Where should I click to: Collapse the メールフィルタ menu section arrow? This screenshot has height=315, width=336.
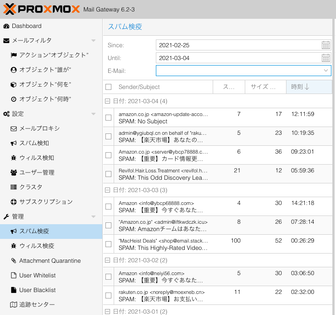(x=94, y=41)
